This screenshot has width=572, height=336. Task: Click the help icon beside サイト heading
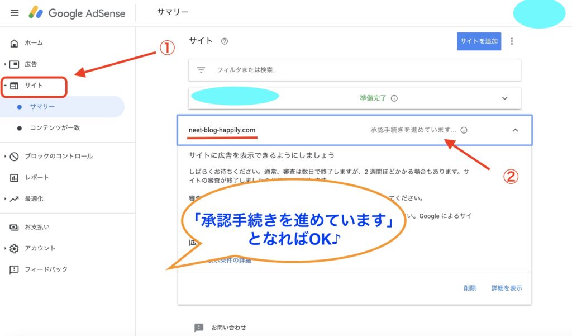pyautogui.click(x=225, y=41)
